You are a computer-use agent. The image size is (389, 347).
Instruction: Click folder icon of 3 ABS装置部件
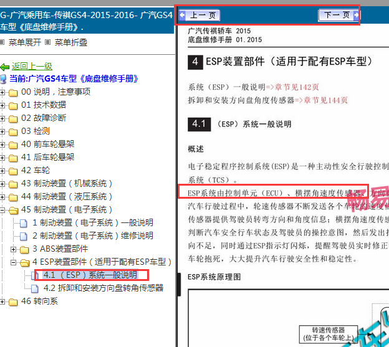click(x=24, y=250)
